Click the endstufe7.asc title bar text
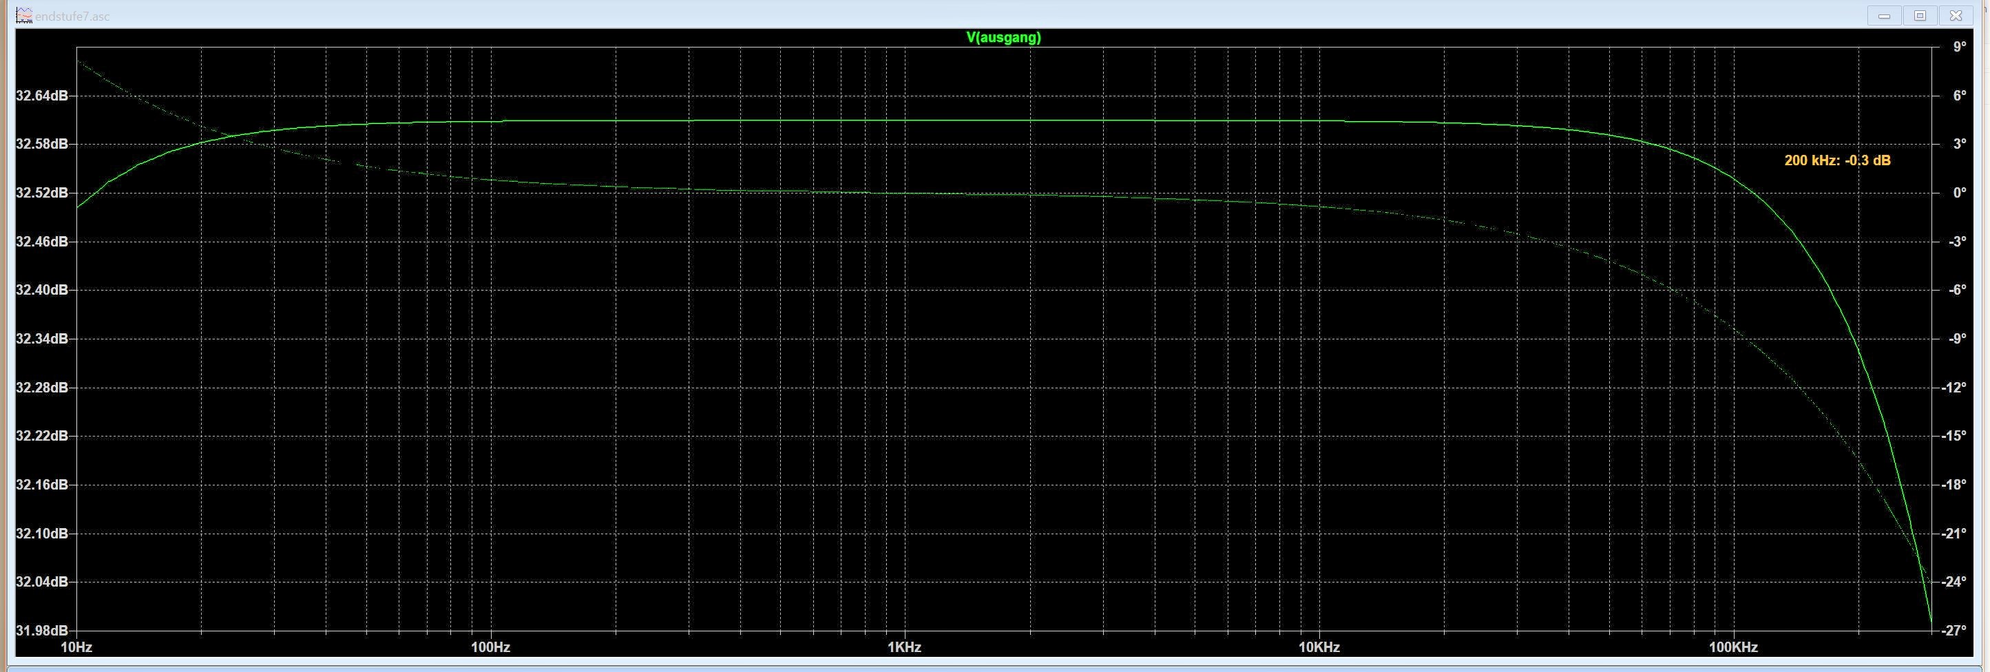 (72, 17)
